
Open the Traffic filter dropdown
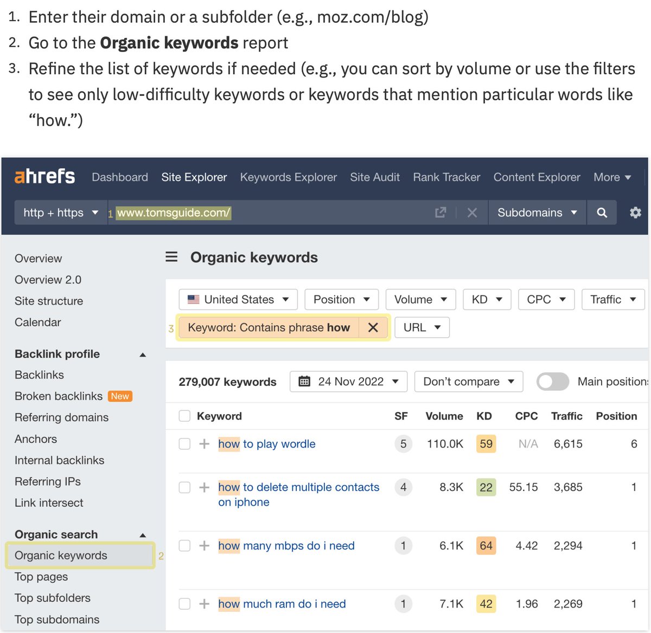coord(613,299)
